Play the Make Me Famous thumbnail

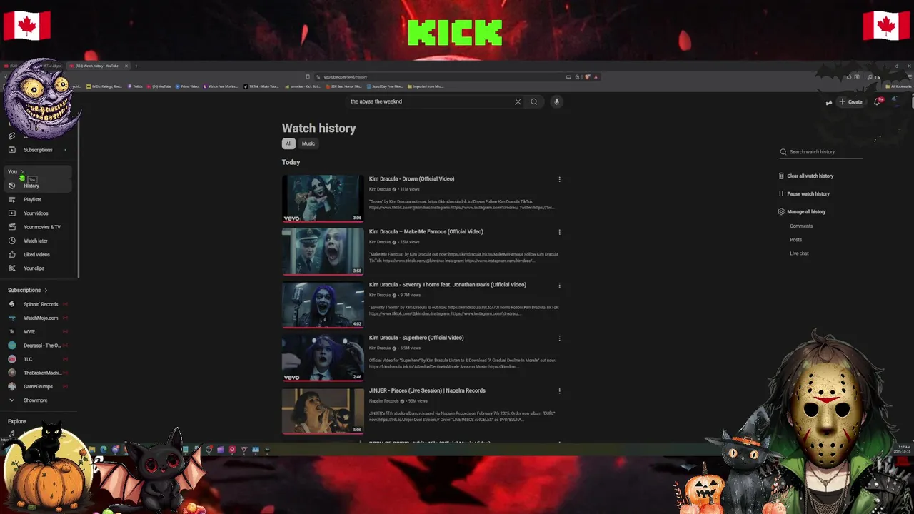(323, 251)
